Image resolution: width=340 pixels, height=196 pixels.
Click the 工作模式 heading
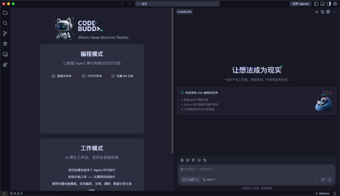92,148
